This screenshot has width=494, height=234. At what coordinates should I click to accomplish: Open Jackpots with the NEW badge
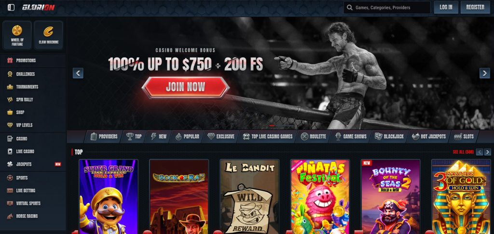(x=33, y=164)
